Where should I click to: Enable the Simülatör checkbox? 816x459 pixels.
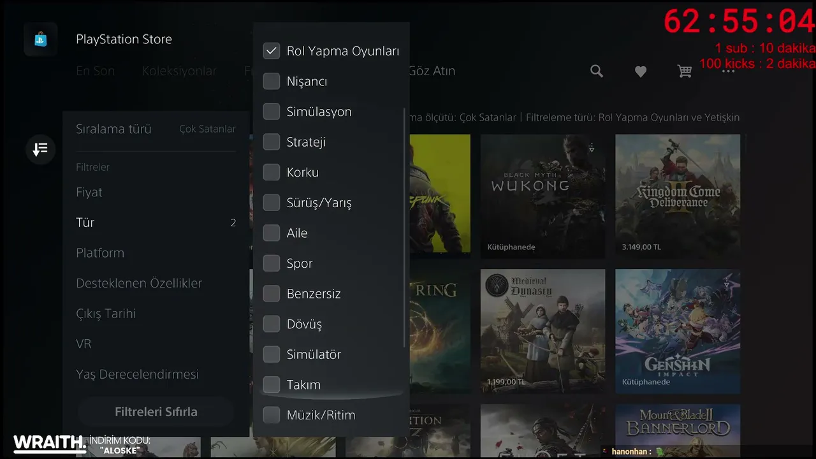pos(272,354)
